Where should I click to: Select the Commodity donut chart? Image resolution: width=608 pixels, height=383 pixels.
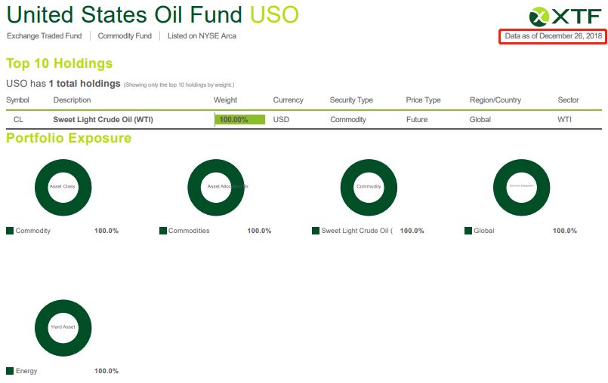[x=369, y=187]
